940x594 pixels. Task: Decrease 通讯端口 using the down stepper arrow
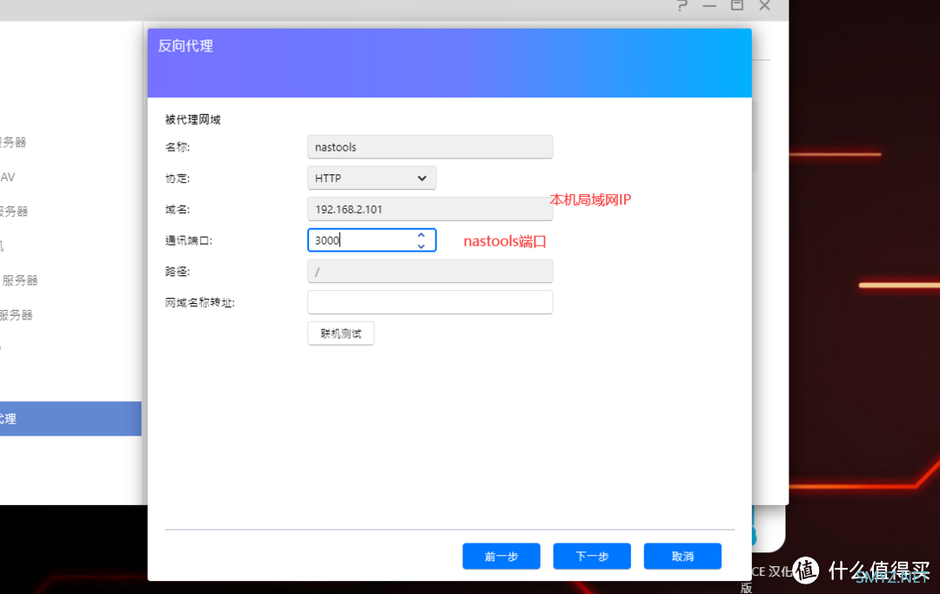(420, 245)
